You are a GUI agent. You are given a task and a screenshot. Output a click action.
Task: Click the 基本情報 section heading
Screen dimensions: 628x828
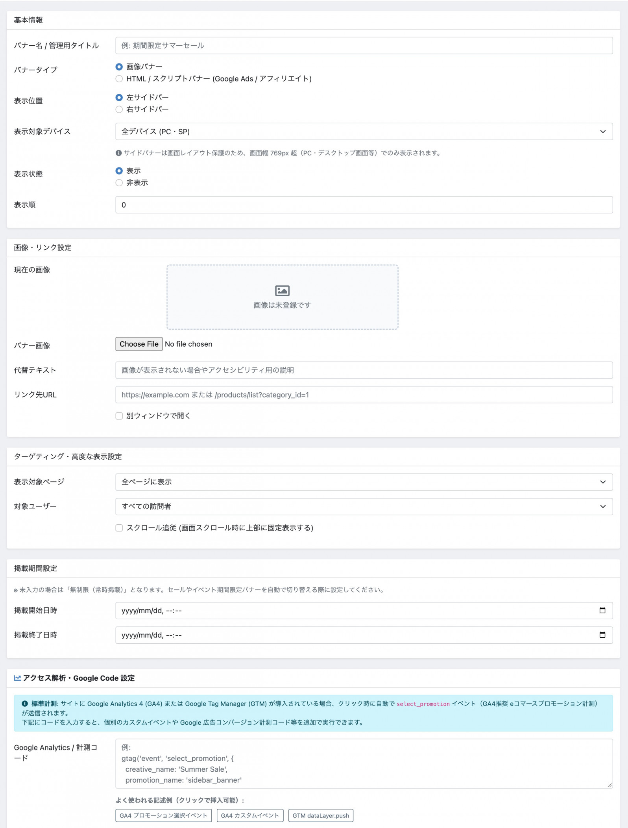28,20
